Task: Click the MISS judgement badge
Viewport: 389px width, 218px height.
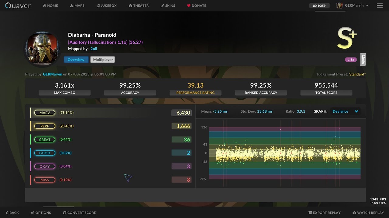Action: point(45,180)
